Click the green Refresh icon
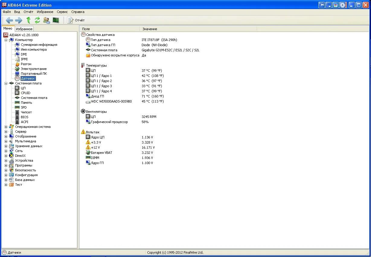The height and width of the screenshot is (257, 371). click(x=37, y=20)
